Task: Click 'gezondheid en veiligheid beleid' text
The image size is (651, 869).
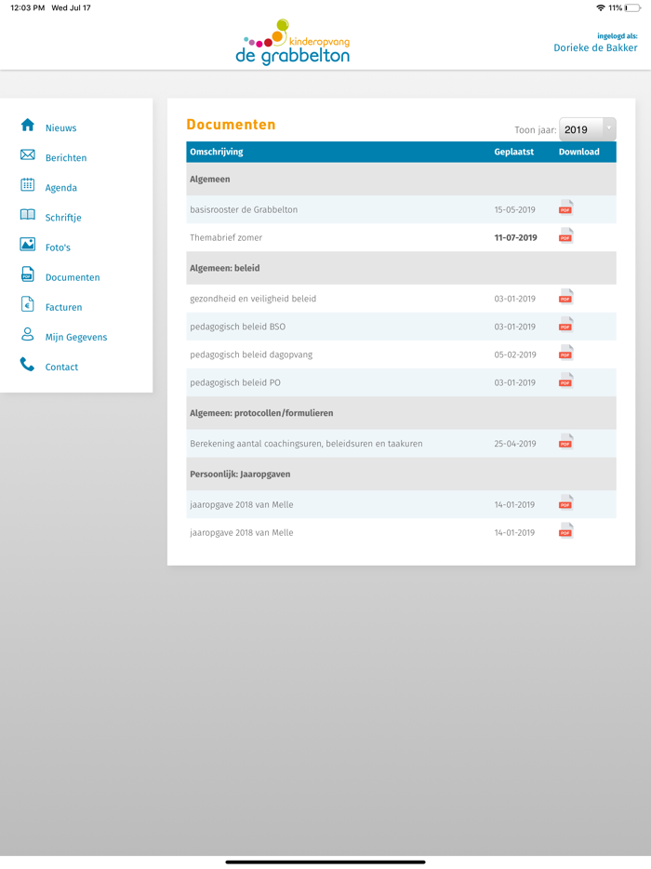Action: click(x=253, y=299)
